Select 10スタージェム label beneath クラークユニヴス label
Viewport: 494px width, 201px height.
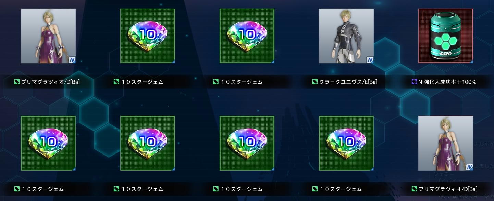click(x=341, y=189)
